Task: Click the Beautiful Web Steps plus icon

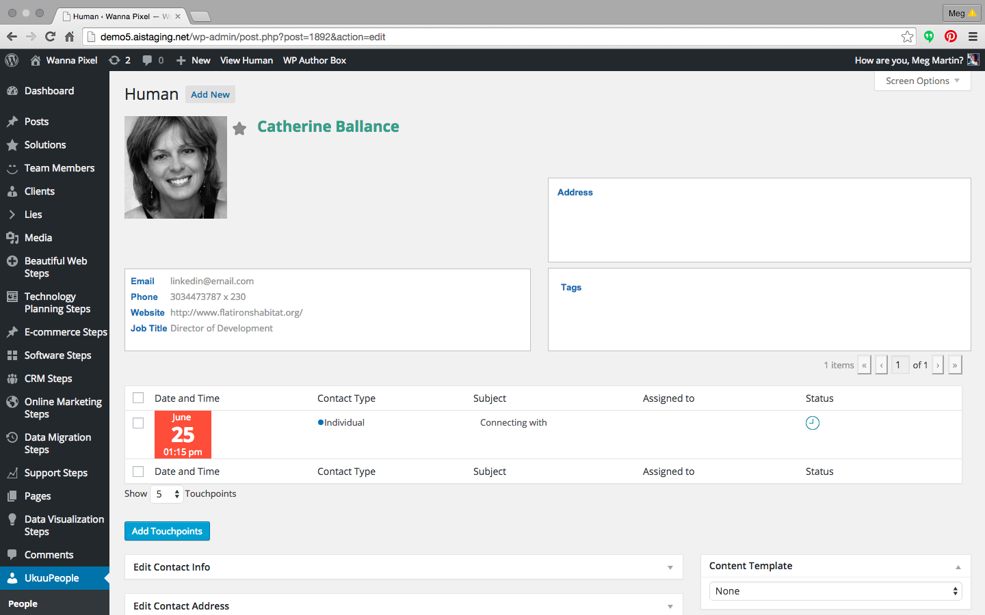Action: pos(12,261)
